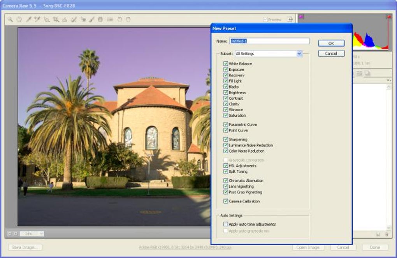The width and height of the screenshot is (397, 258).
Task: Uncheck the Contrast checkbox
Action: pos(226,98)
